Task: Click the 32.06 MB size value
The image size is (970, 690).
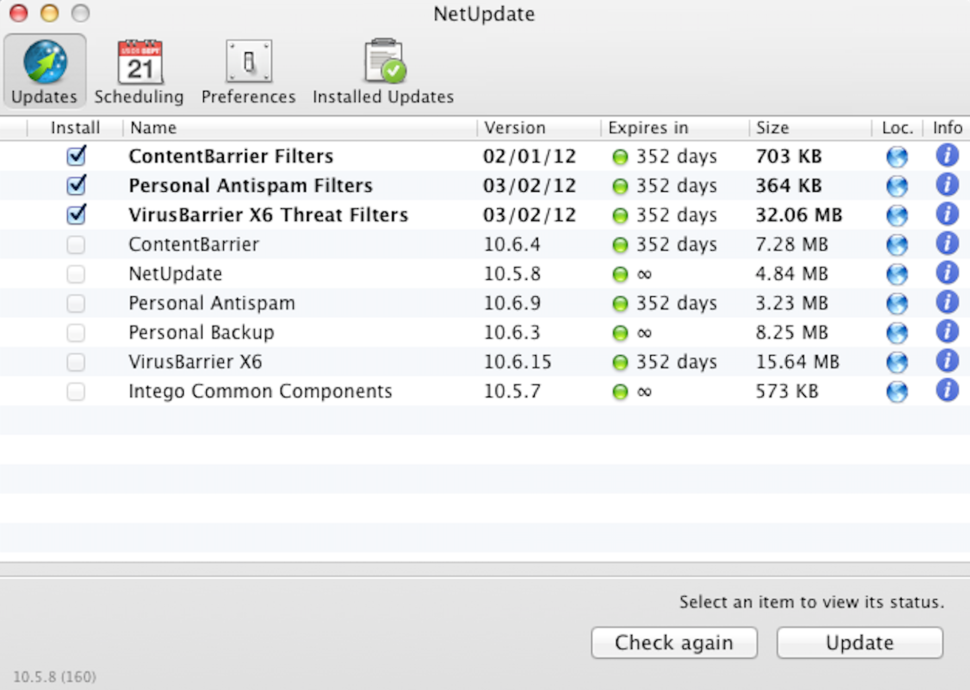Action: (x=799, y=215)
